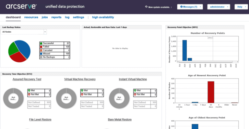
Task: Click the green Successful legend swatch
Action: (41, 43)
